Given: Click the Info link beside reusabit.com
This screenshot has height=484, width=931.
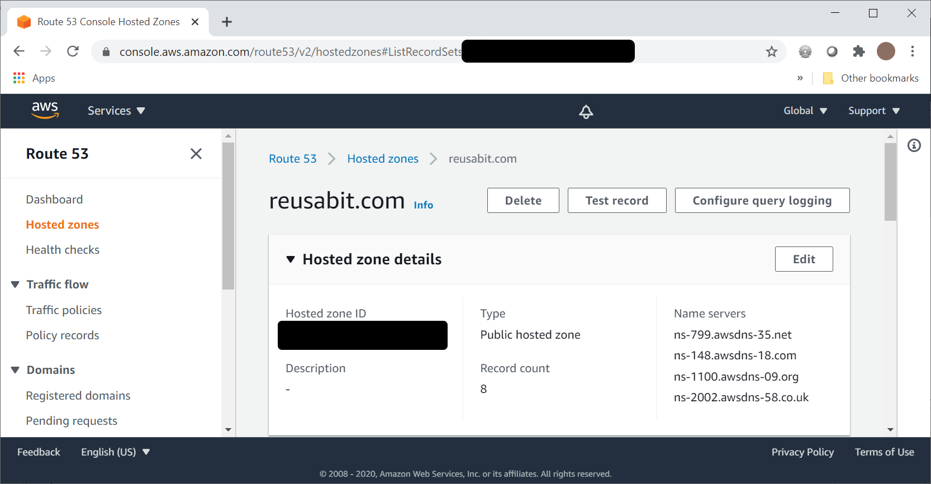Looking at the screenshot, I should click(x=424, y=205).
